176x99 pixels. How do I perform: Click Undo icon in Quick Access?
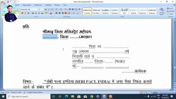tap(11, 2)
